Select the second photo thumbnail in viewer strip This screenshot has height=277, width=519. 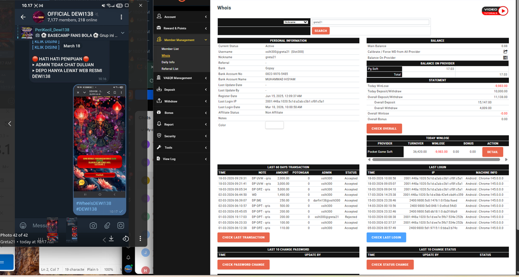tap(71, 229)
